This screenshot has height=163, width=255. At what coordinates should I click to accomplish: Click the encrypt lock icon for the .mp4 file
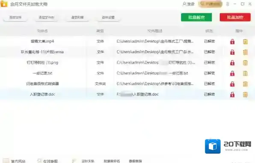click(232, 42)
